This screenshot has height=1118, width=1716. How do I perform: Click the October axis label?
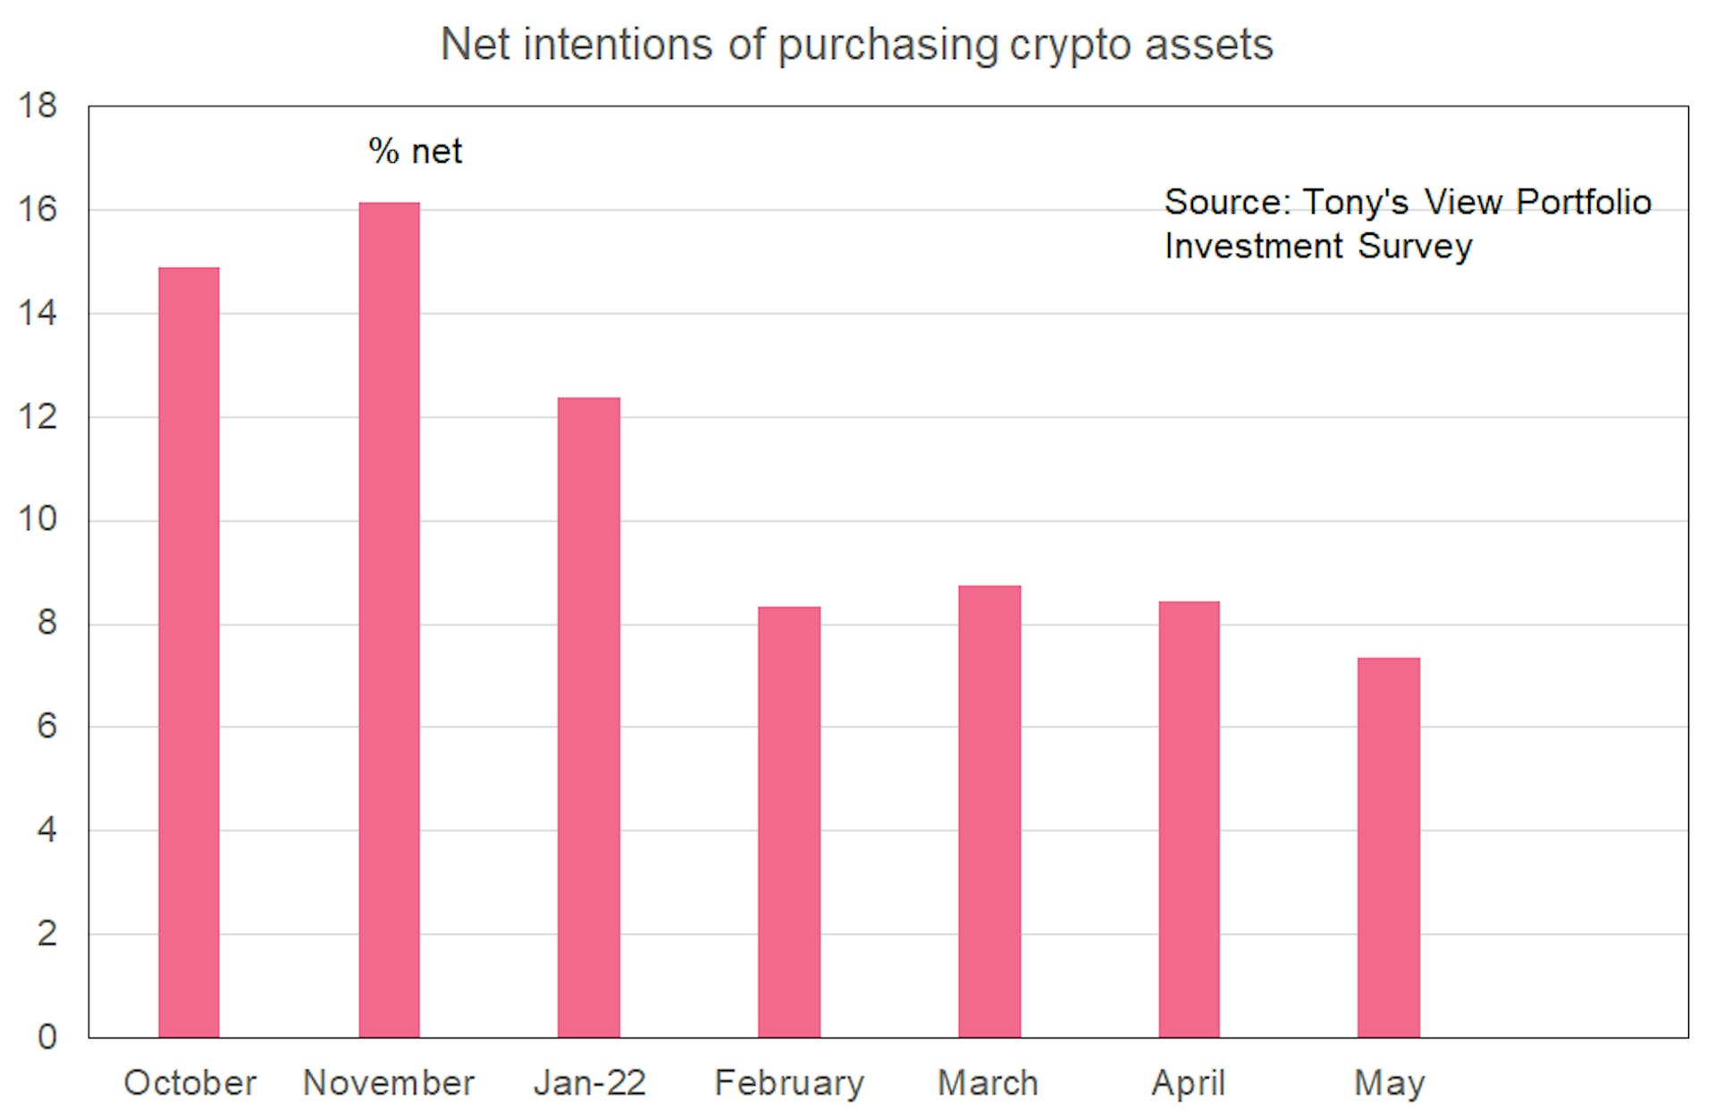pos(189,1083)
